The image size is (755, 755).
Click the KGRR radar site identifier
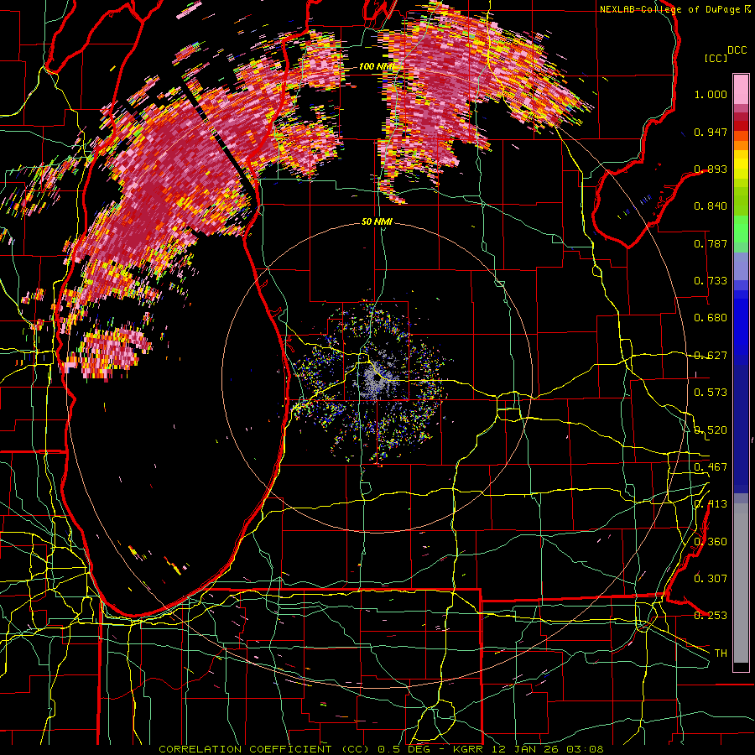[x=467, y=749]
